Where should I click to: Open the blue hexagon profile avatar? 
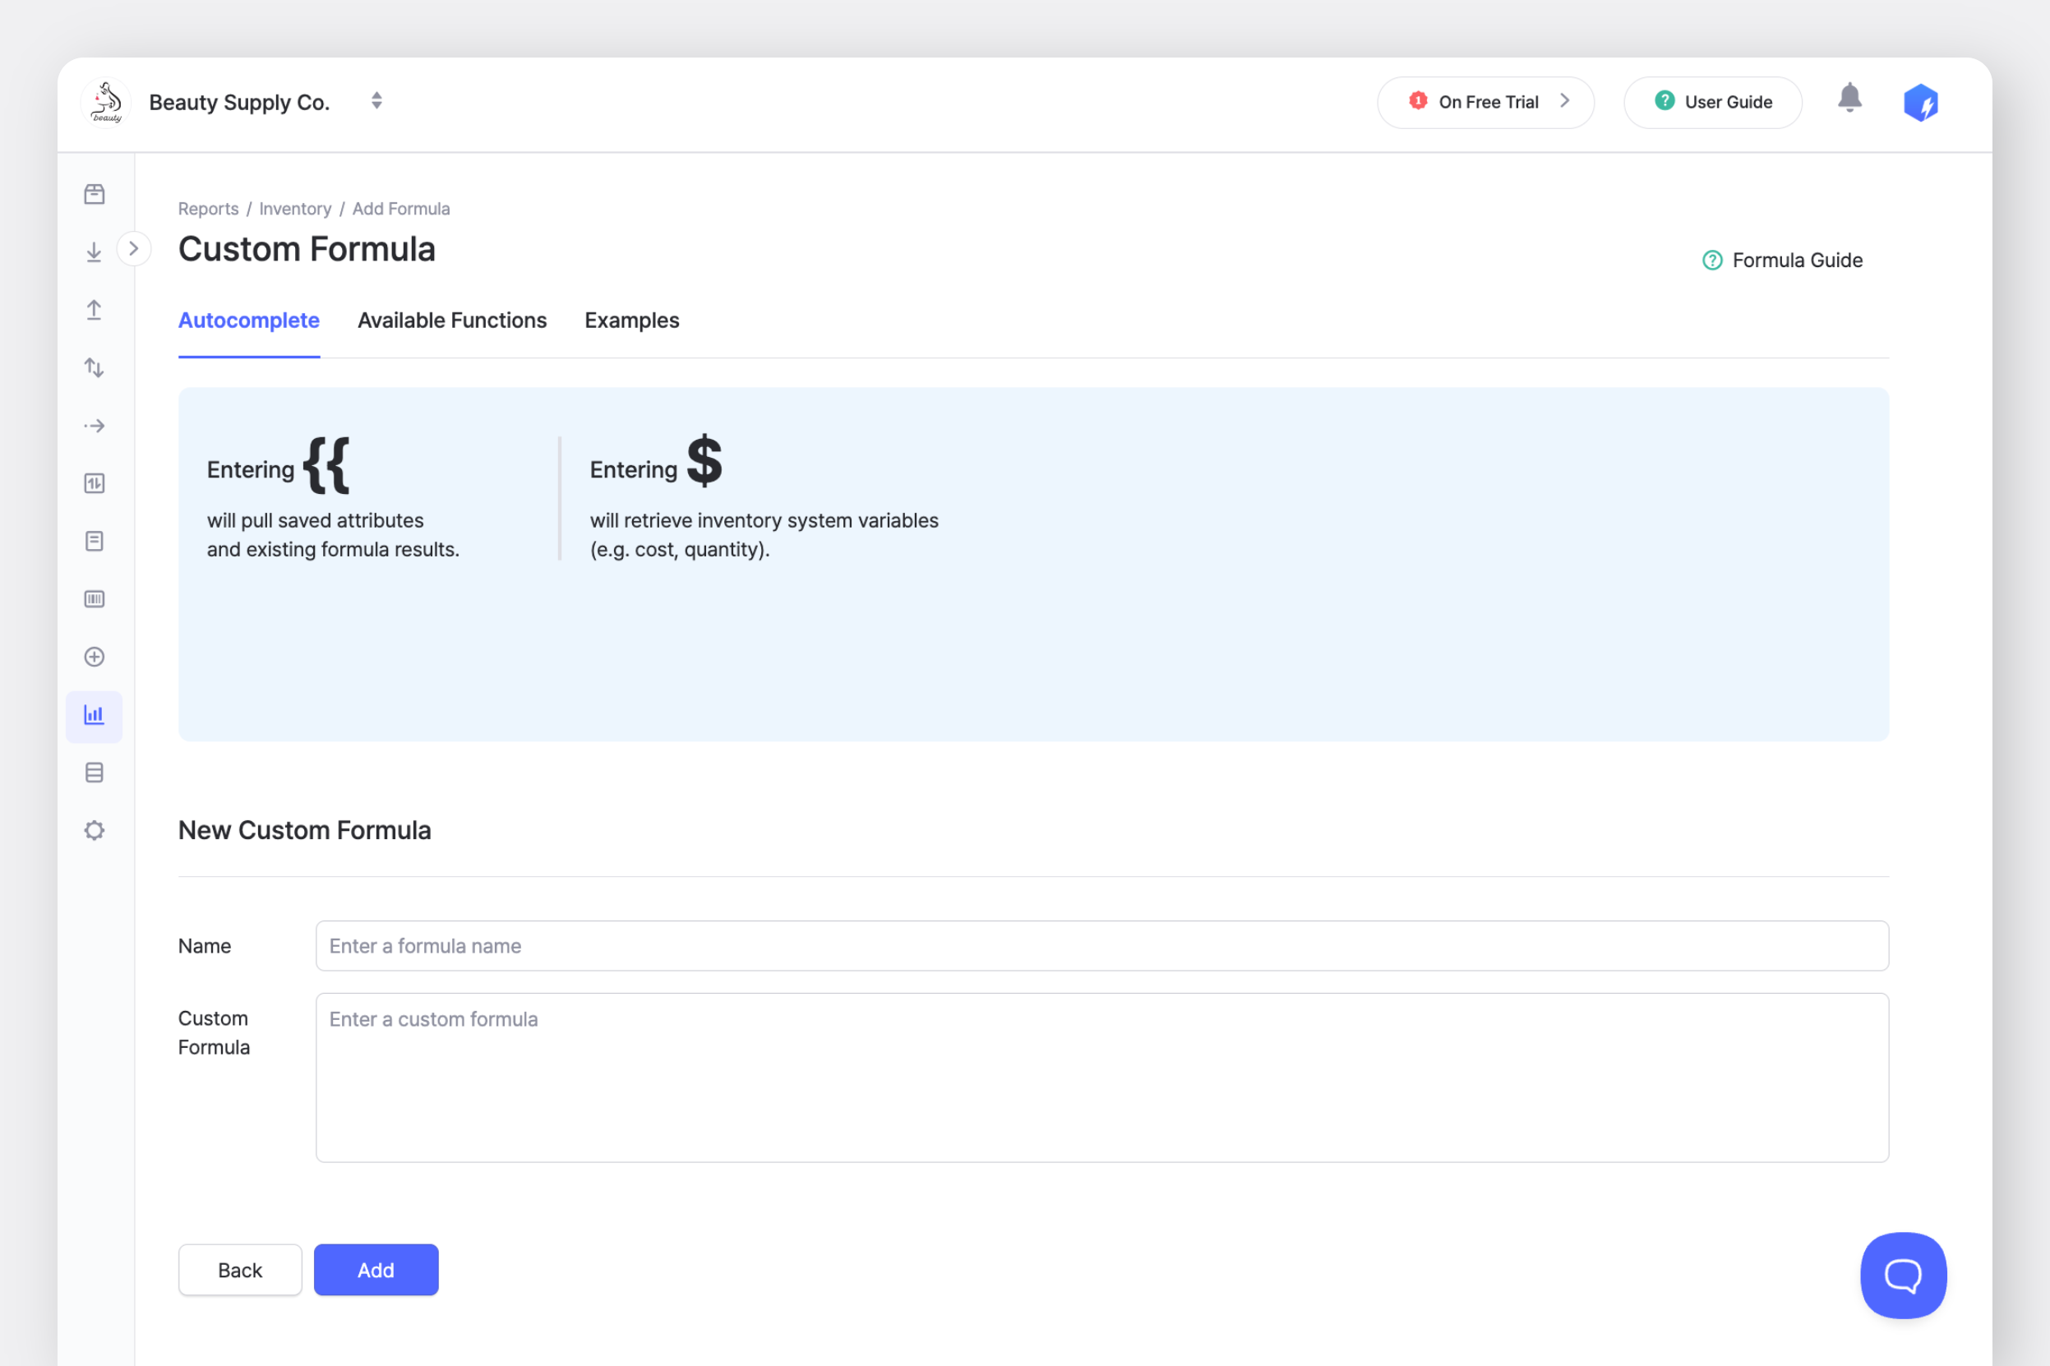click(x=1920, y=103)
